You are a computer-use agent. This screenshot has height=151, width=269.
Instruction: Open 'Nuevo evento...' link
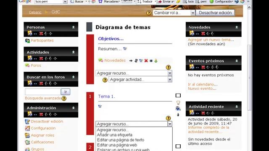pos(202,89)
